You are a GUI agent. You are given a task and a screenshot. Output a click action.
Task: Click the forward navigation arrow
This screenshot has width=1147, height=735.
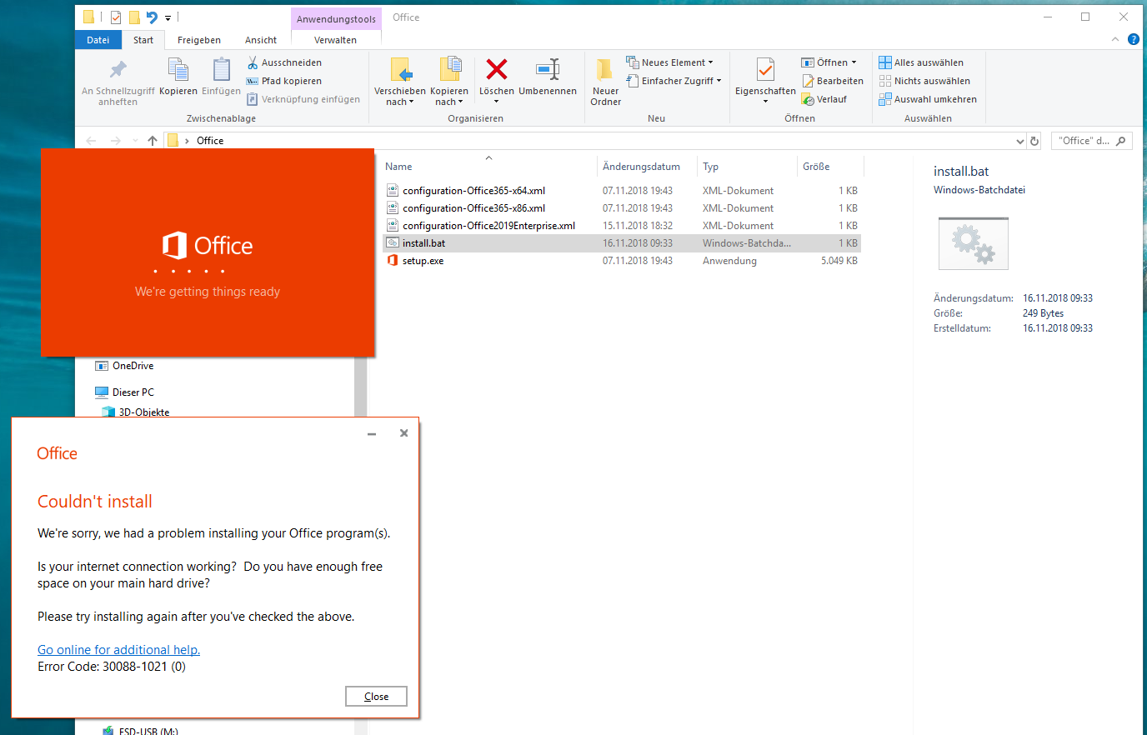pyautogui.click(x=115, y=141)
